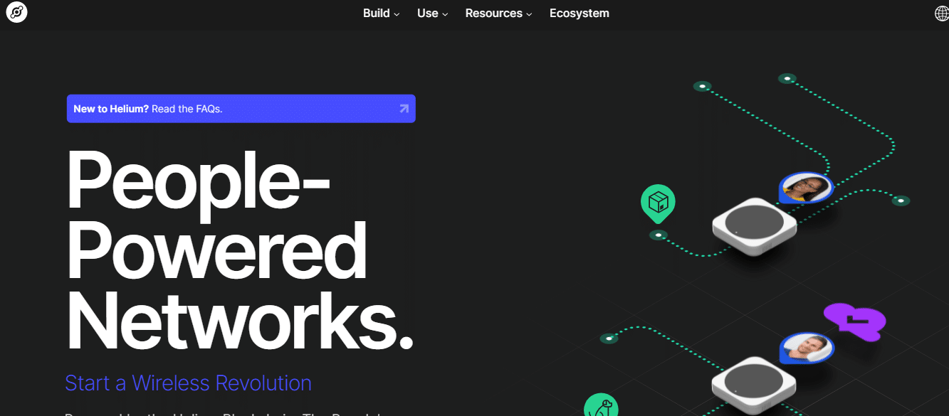Click the 'People-Powered Networks.' headline
Viewport: 949px width, 416px height.
(238, 252)
